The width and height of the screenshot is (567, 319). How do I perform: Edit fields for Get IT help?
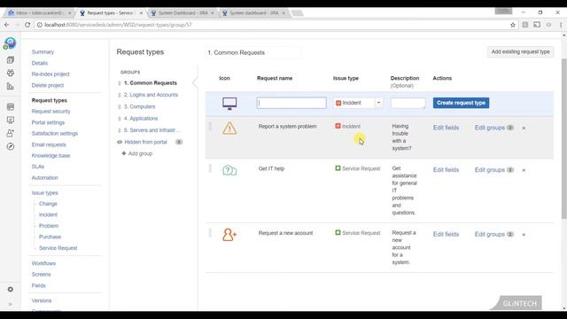point(446,170)
